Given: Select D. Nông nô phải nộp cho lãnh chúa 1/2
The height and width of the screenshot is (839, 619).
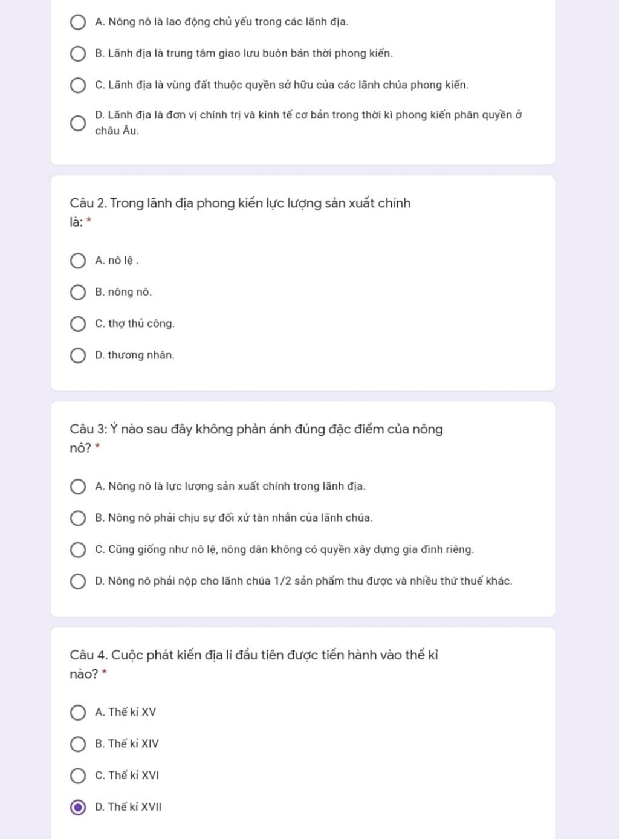Looking at the screenshot, I should tap(78, 581).
